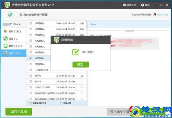
Task: Click the shield logo in the title bar
Action: tap(7, 5)
